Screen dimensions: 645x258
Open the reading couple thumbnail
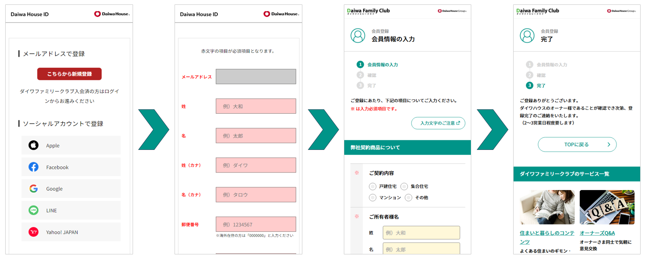pyautogui.click(x=547, y=207)
